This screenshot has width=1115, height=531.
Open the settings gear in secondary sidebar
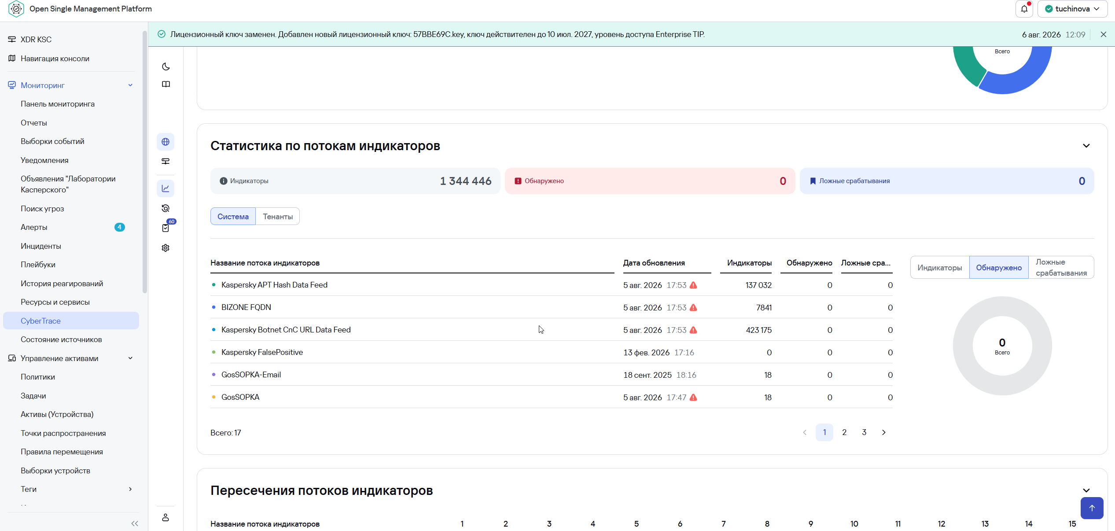[x=166, y=248]
